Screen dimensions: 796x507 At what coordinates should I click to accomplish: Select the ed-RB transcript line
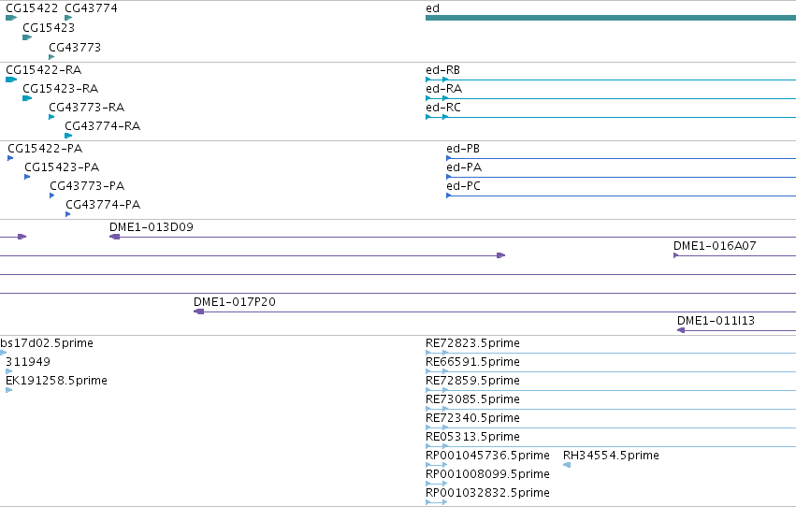click(611, 80)
